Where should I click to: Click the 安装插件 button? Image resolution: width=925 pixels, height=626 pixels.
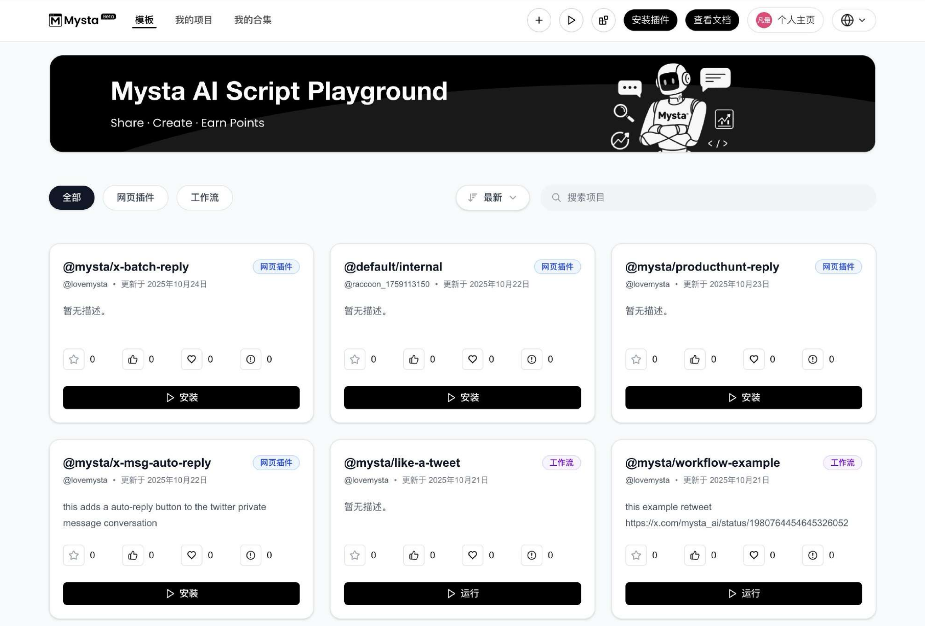tap(650, 20)
